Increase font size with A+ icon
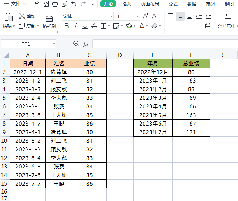238x201 pixels. (x=145, y=16)
